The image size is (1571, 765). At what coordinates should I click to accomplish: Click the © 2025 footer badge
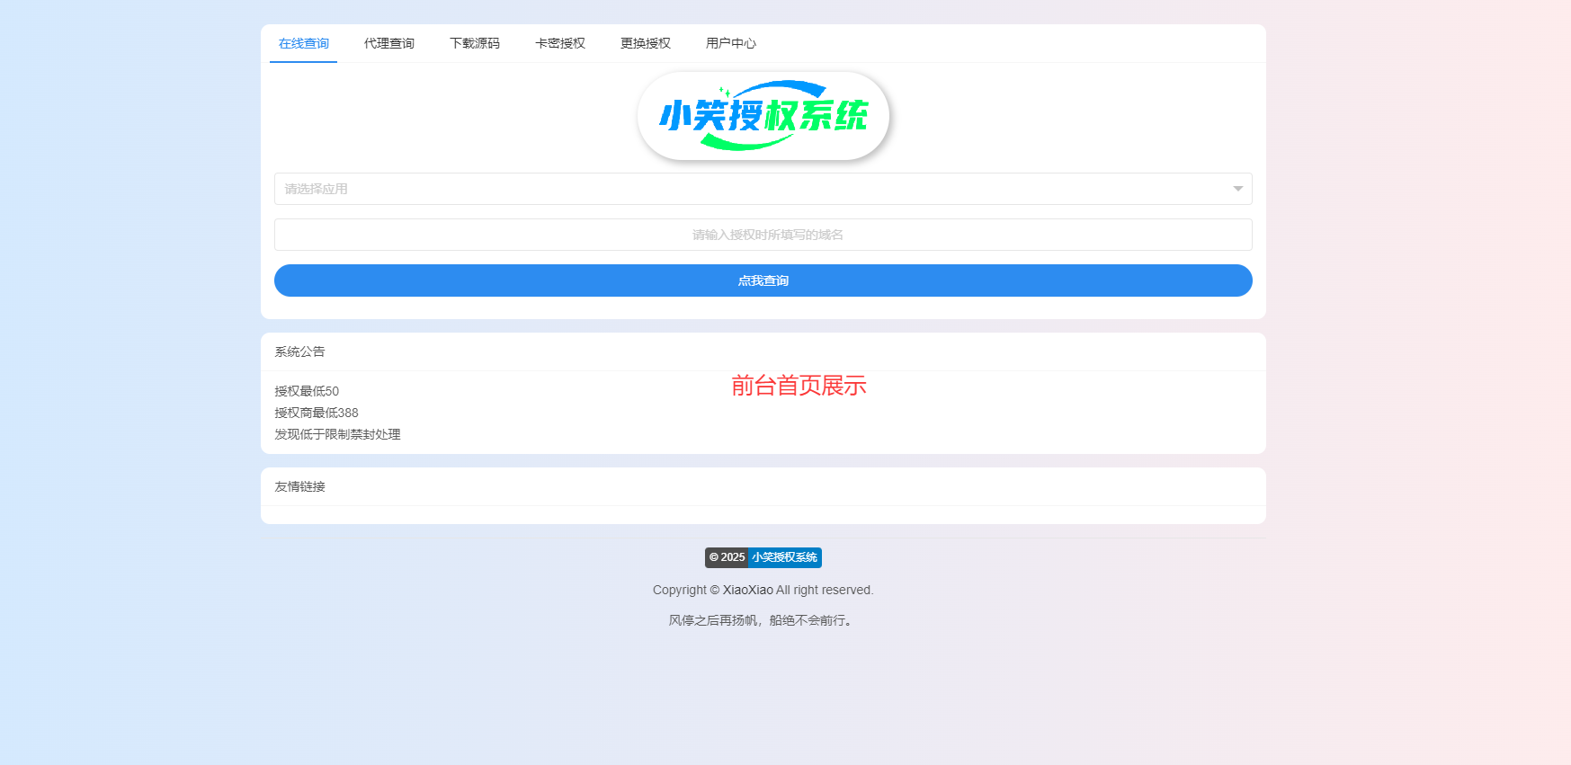[727, 557]
